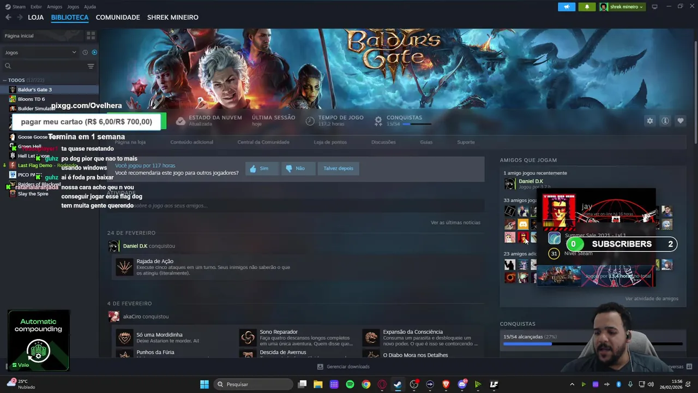The image size is (698, 393).
Task: Go to Página inicial of library
Action: click(x=19, y=35)
